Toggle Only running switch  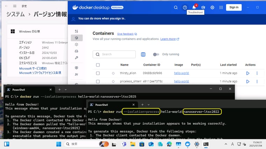click(156, 54)
